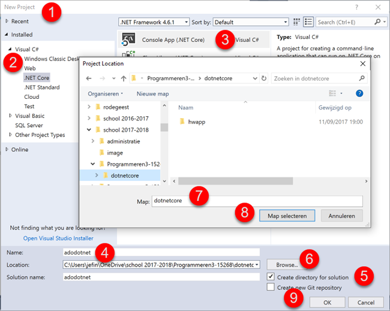Open the New Project help question mark
The height and width of the screenshot is (311, 390).
pos(356,7)
